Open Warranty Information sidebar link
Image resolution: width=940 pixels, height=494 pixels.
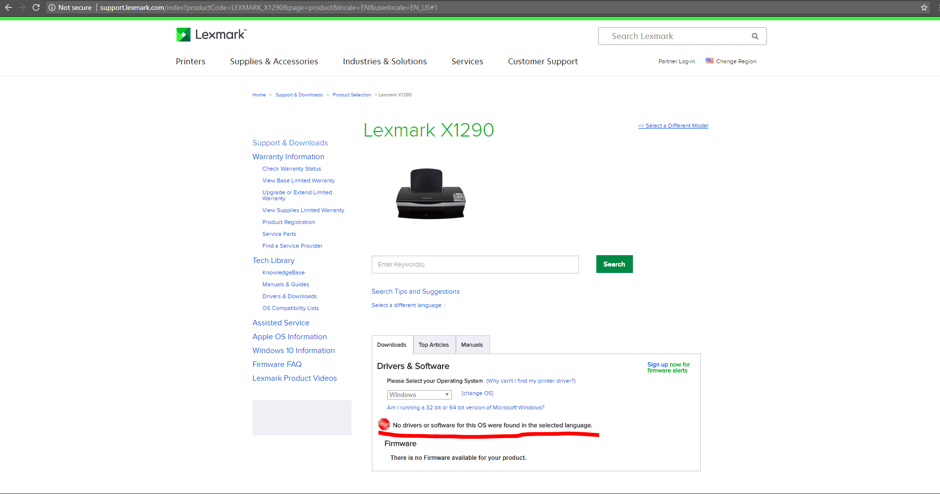[288, 157]
